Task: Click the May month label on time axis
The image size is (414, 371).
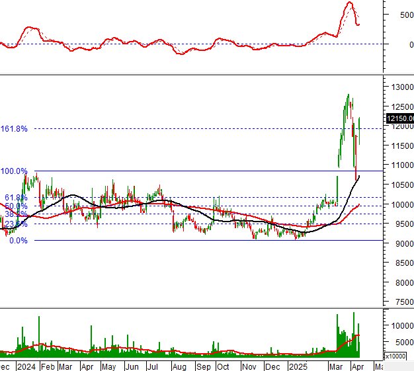Action: tap(108, 367)
